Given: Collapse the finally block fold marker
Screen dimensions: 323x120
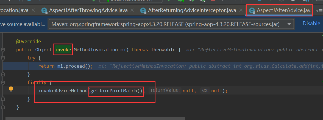Looking at the screenshot, I should 3,83.
